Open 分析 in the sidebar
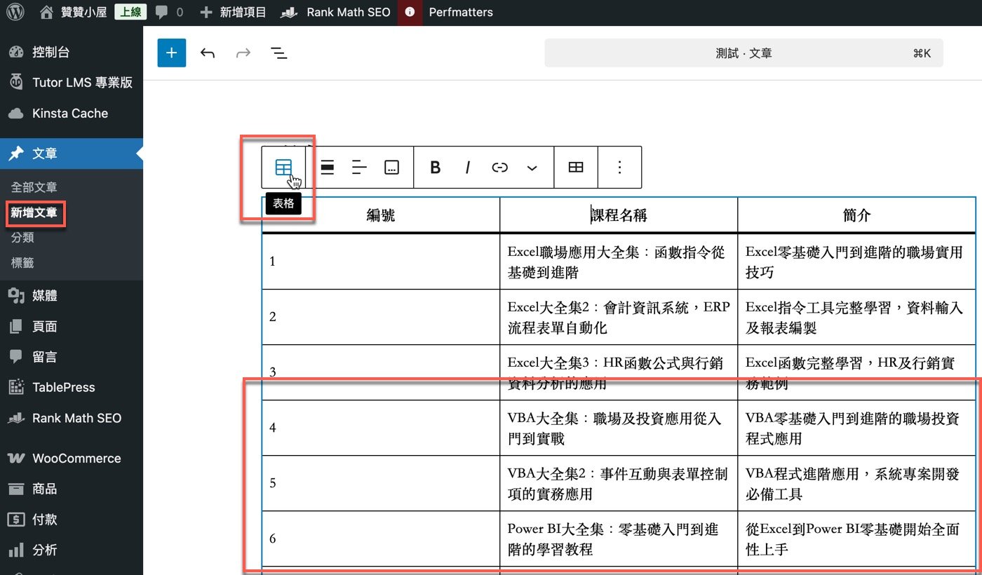 (72, 550)
